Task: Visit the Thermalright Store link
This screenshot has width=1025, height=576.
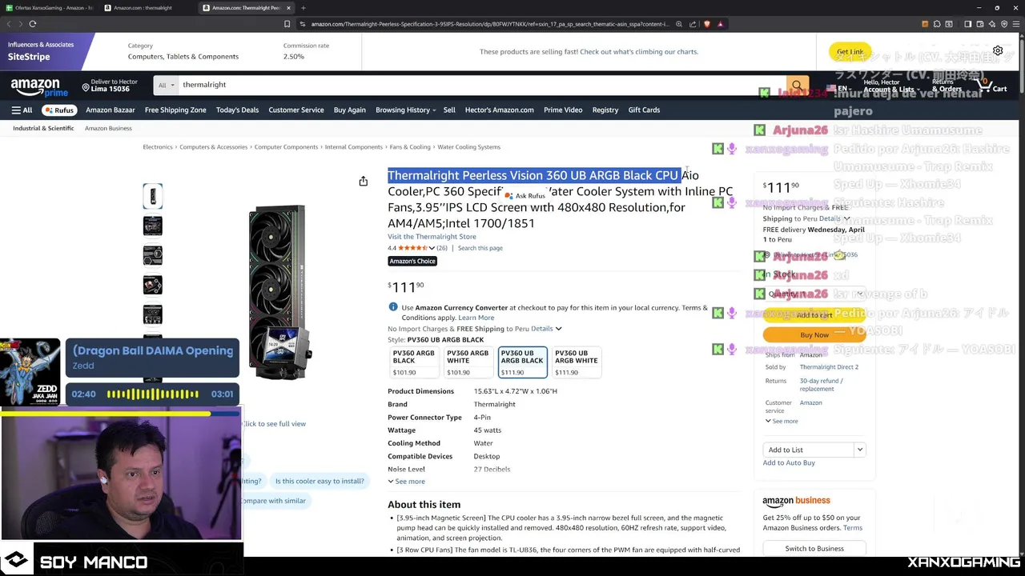Action: tap(432, 237)
